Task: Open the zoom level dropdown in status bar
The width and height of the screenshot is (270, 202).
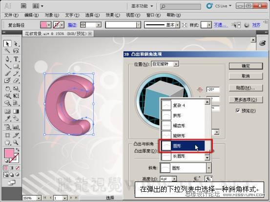Action: pyautogui.click(x=39, y=198)
